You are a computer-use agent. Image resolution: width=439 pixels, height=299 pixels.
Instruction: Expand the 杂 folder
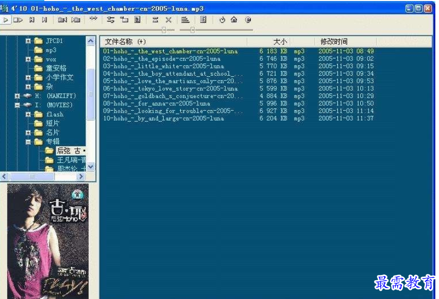pos(28,87)
